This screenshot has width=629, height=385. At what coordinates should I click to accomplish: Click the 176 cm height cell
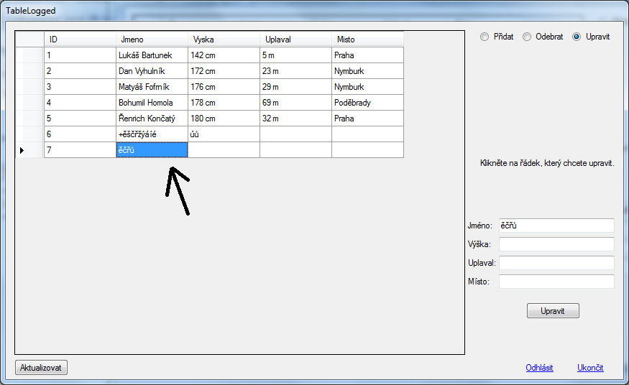[224, 87]
